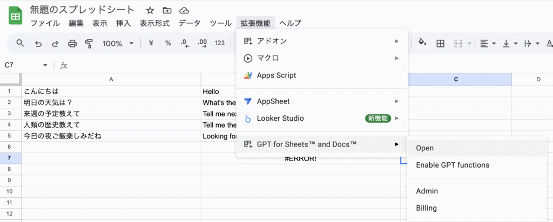The height and width of the screenshot is (222, 553).
Task: Select the #ERROR! cell
Action: point(300,158)
